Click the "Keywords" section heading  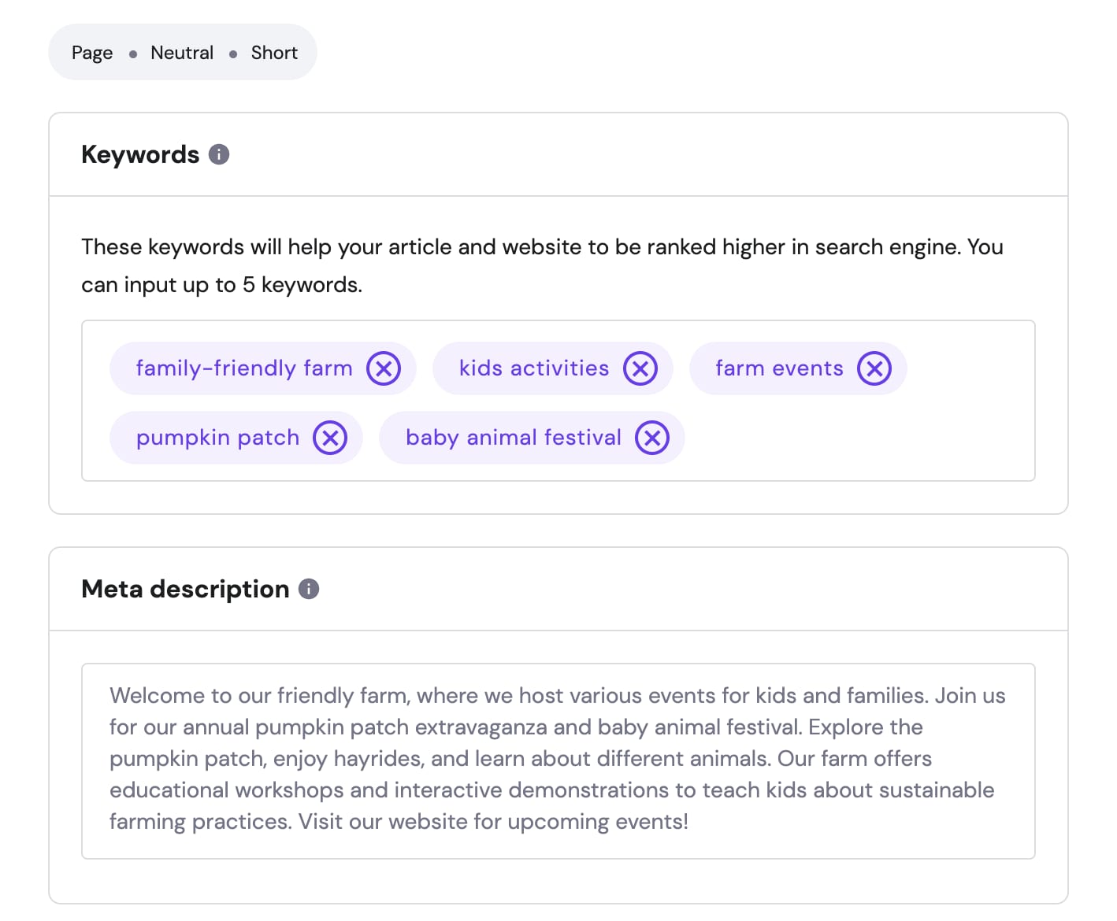[139, 154]
